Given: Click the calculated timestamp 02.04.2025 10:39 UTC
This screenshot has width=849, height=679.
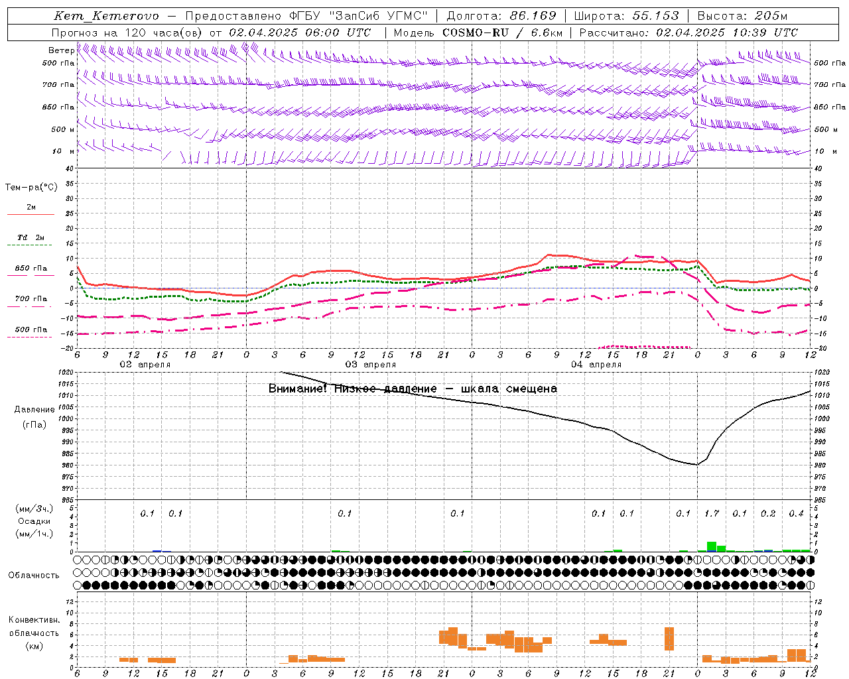Looking at the screenshot, I should 727,32.
